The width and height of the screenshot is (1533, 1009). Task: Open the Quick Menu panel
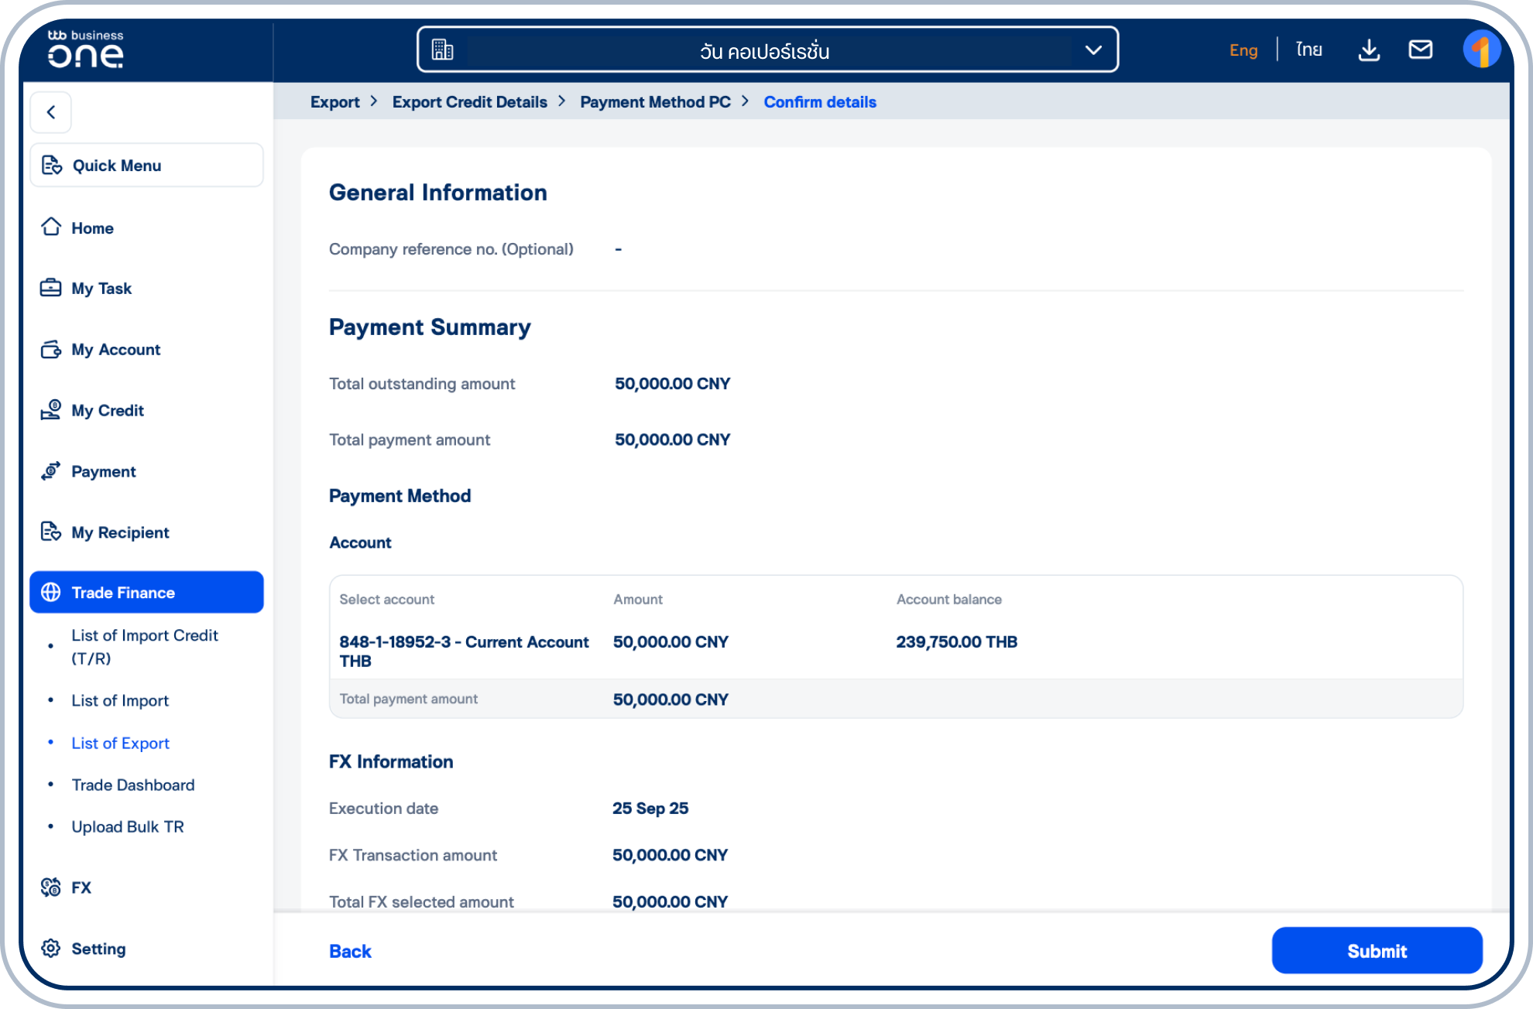click(x=146, y=166)
